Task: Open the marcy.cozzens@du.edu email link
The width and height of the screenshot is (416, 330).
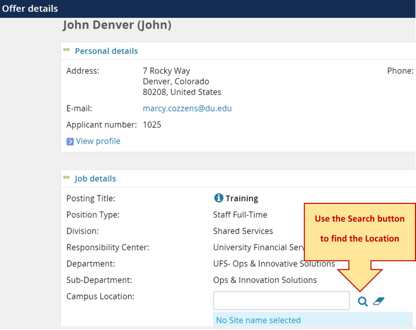Action: click(187, 108)
